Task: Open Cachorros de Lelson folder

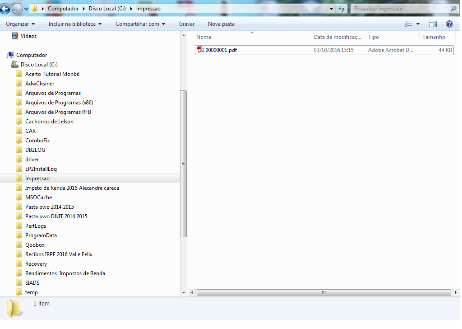Action: pyautogui.click(x=49, y=122)
